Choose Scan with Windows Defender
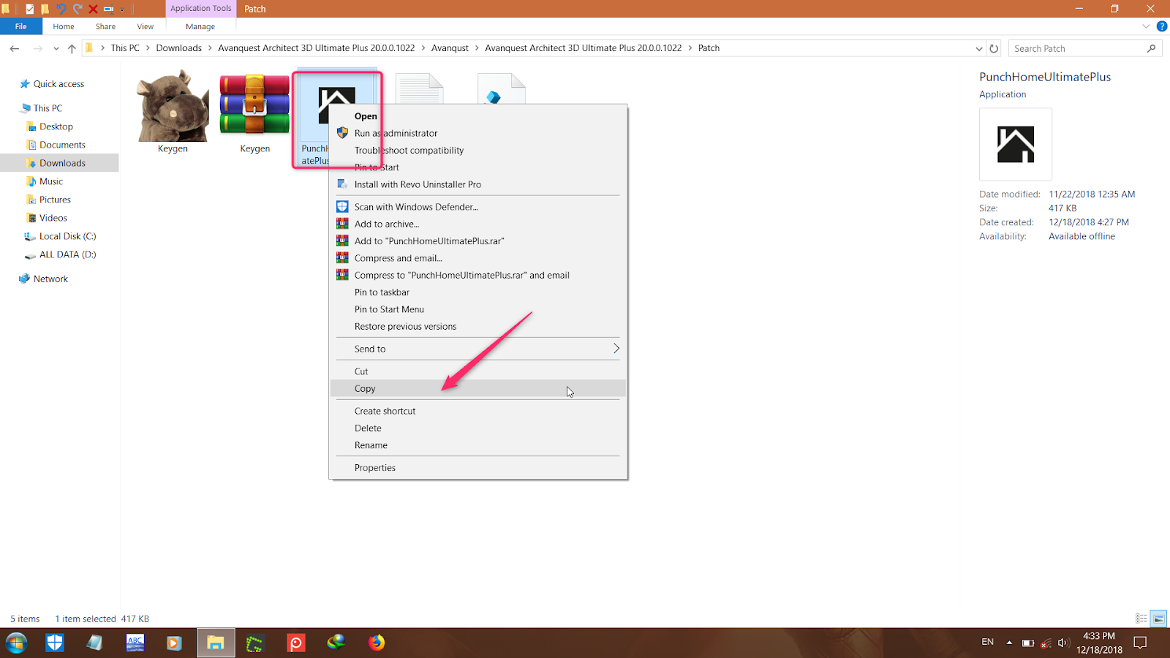The height and width of the screenshot is (658, 1170). tap(478, 207)
